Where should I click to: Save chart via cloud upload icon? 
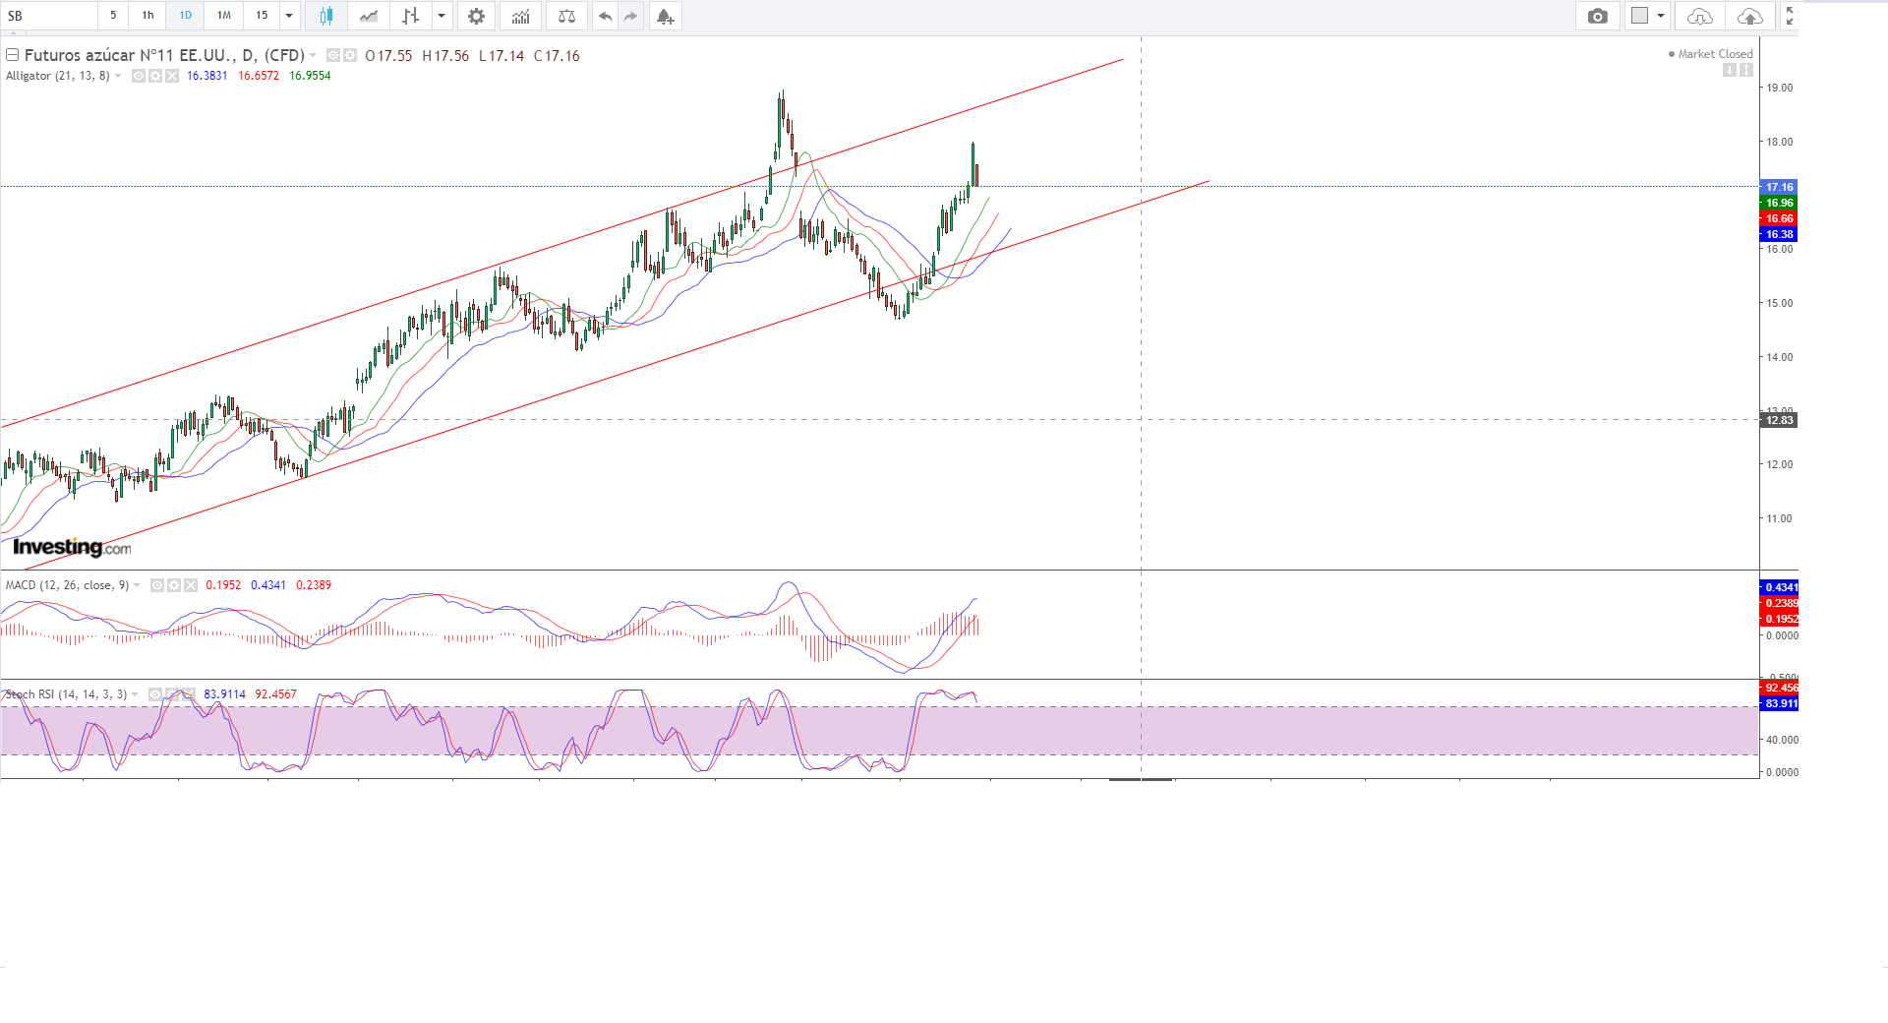[1750, 16]
